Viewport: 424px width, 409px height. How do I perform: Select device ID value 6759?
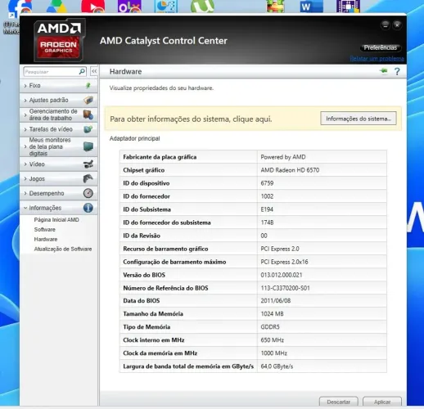click(267, 183)
